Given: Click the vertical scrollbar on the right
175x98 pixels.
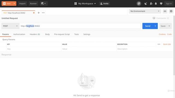Looking at the screenshot, I should click(174, 45).
